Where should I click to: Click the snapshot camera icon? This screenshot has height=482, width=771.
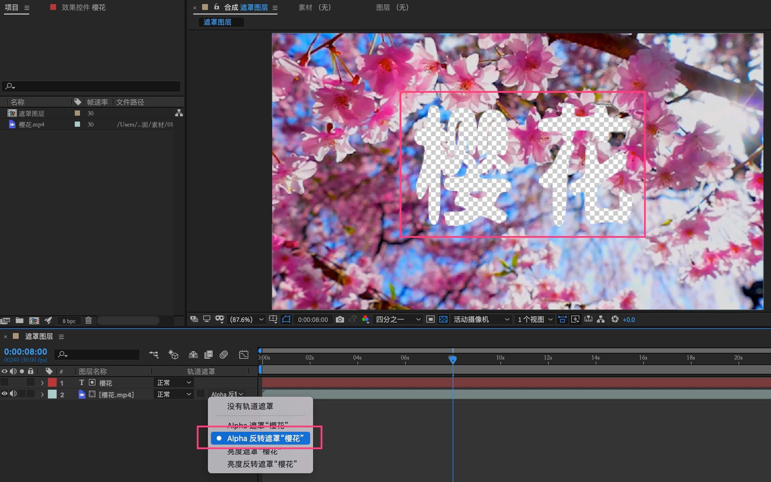tap(340, 319)
